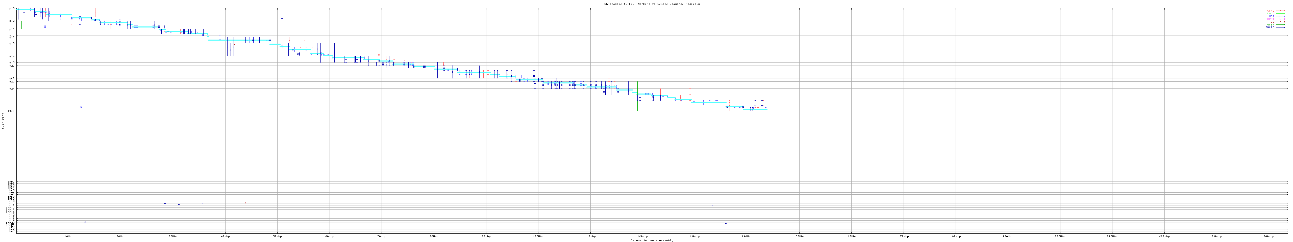Click the chr1 row label
The height and width of the screenshot is (242, 1293).
[11, 182]
